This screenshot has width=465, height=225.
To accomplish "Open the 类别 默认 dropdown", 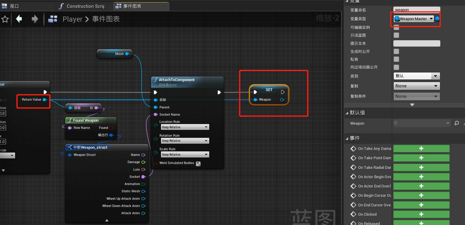I will tap(417, 76).
